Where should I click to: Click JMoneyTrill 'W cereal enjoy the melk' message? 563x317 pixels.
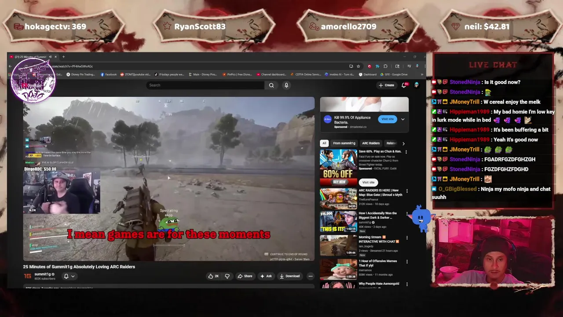click(x=486, y=102)
